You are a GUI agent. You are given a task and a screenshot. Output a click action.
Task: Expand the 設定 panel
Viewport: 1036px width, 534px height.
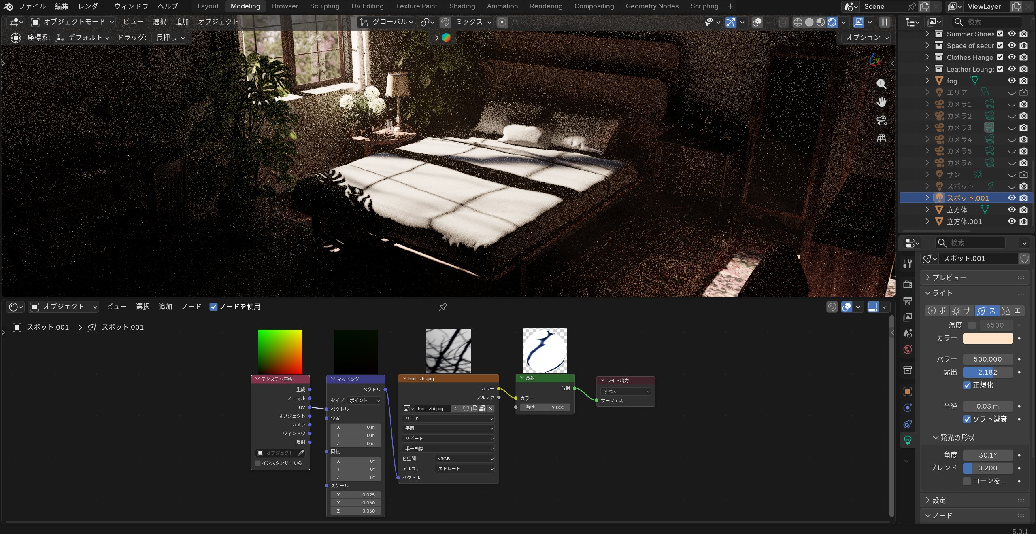tap(939, 500)
